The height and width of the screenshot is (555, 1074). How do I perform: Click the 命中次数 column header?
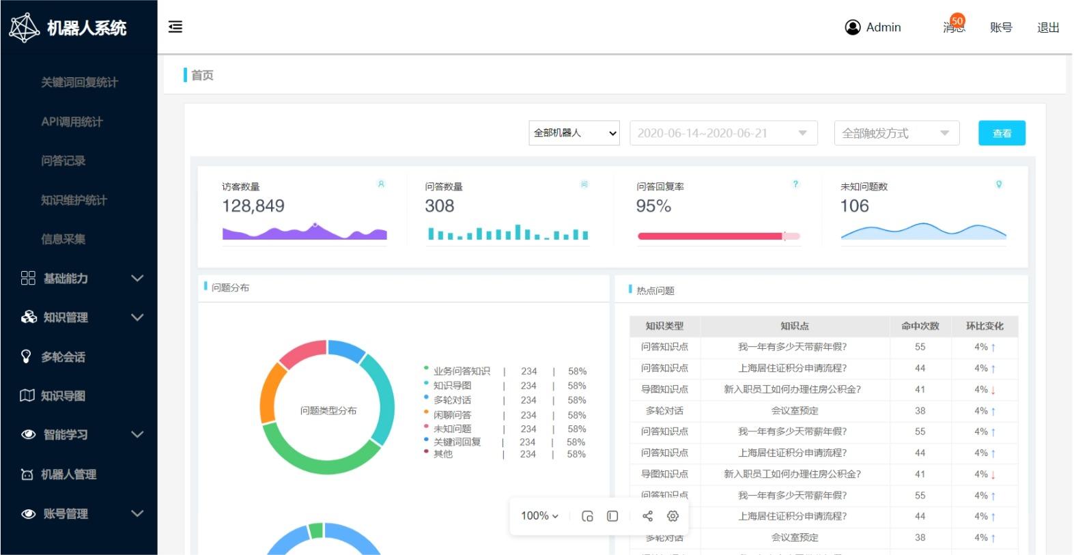tap(920, 326)
